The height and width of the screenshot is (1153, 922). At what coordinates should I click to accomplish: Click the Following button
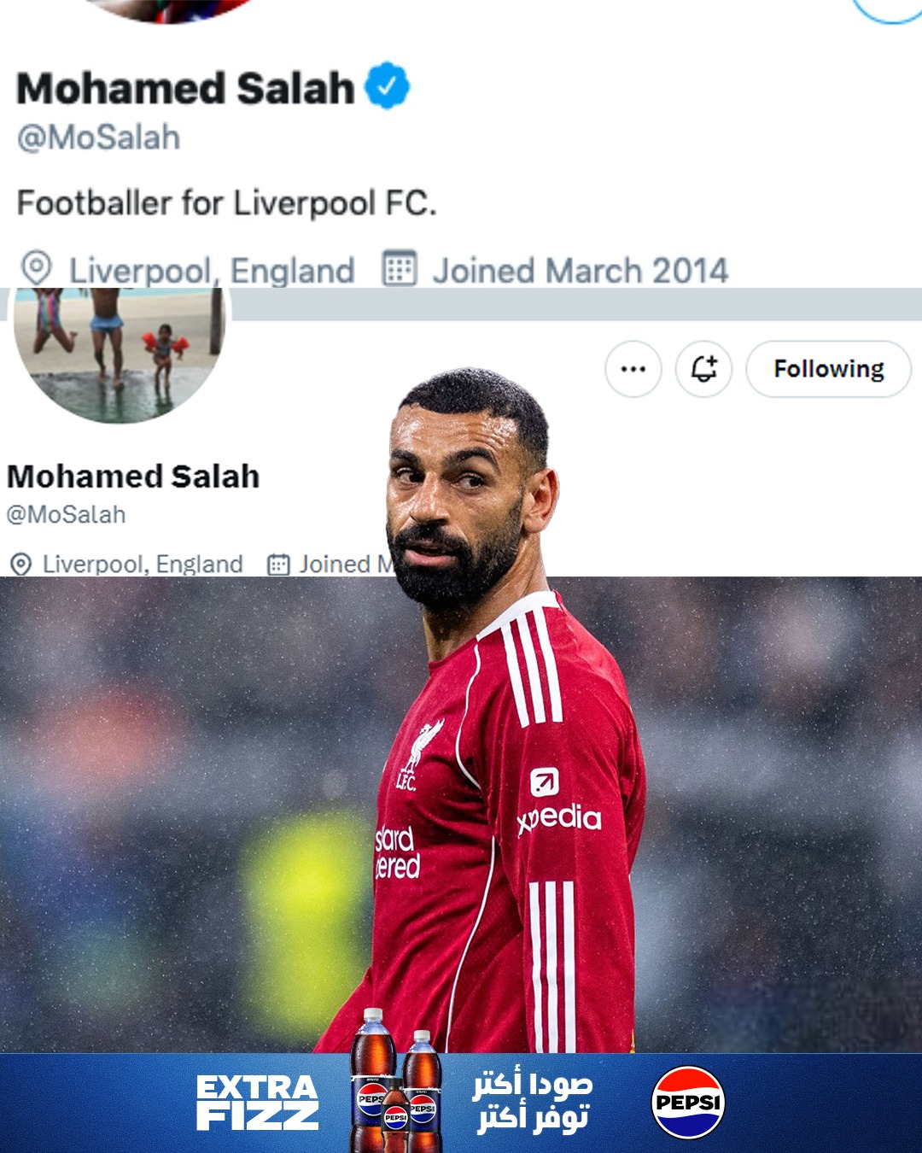tap(828, 369)
